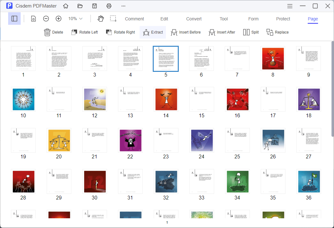Click the vertical scrollbar on right
Screen dimensions: 334x228
click(332, 89)
